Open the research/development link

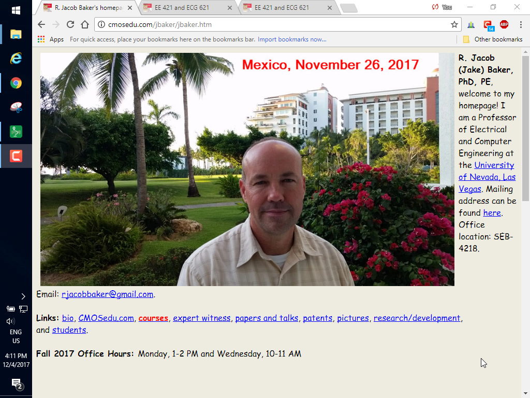[417, 318]
